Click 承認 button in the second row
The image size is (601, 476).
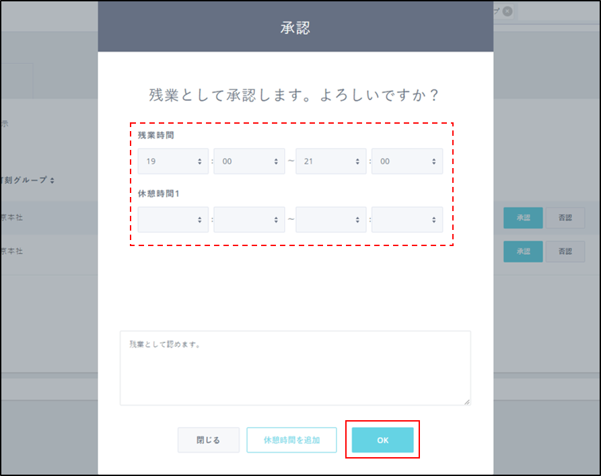click(523, 251)
